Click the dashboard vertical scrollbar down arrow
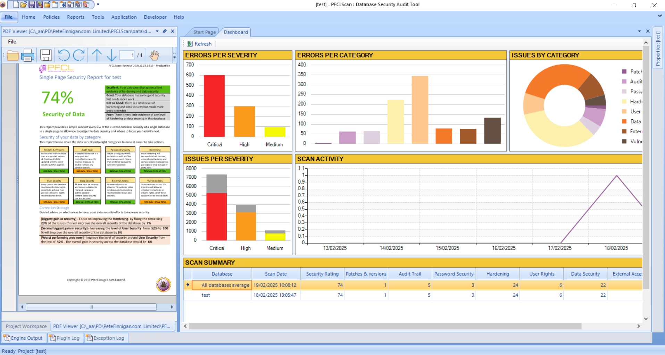Screen dimensions: 665x355 (x=646, y=319)
